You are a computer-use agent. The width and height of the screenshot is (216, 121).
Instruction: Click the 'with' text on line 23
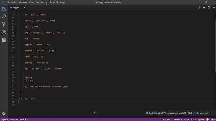[x=27, y=57]
